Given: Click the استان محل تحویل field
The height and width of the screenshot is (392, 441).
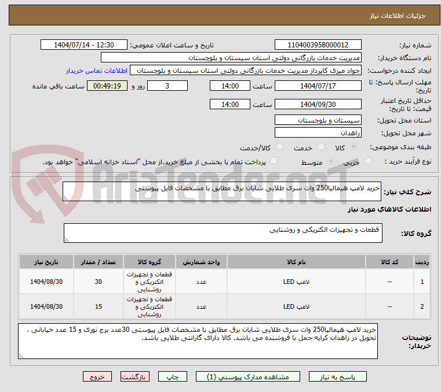Looking at the screenshot, I should 318,120.
